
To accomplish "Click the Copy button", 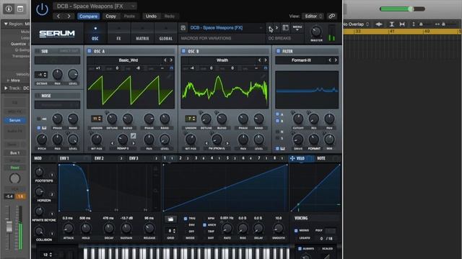I will click(110, 16).
